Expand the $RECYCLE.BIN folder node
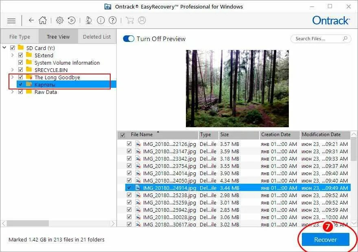Image resolution: width=358 pixels, height=252 pixels. point(13,70)
